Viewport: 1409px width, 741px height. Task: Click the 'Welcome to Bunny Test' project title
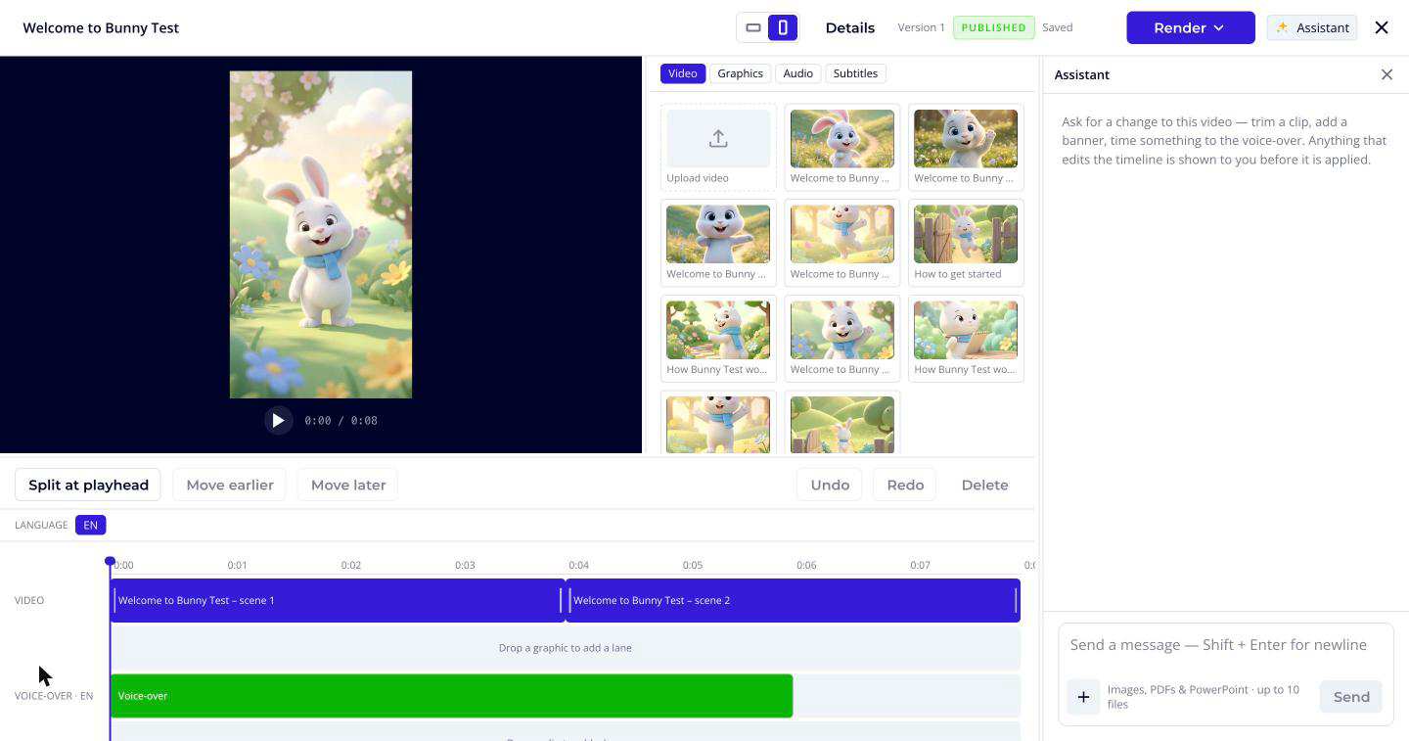[101, 27]
